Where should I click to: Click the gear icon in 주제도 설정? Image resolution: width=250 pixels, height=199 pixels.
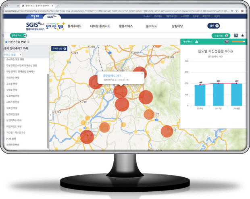[65, 49]
